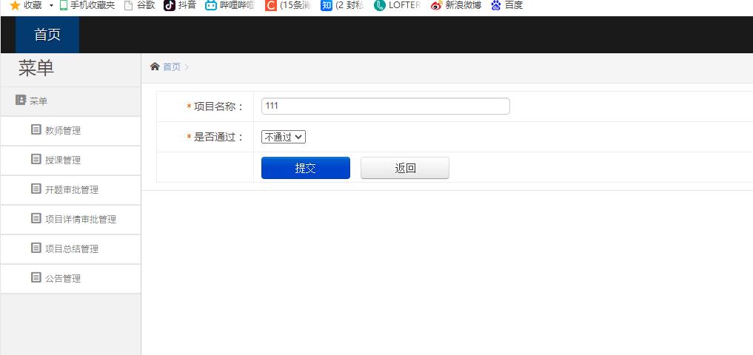Click the 返回 button
Screen dimensions: 753x355
pos(405,168)
